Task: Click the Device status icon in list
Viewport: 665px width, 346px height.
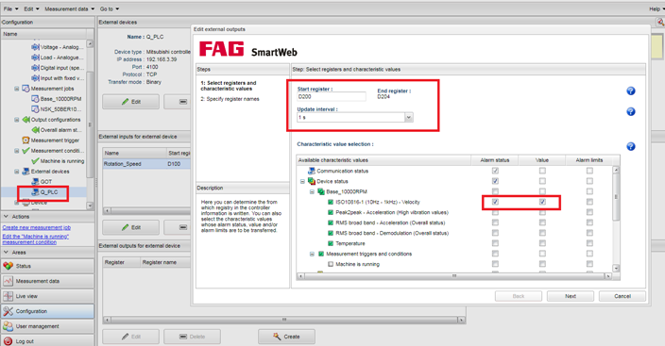Action: coord(312,181)
